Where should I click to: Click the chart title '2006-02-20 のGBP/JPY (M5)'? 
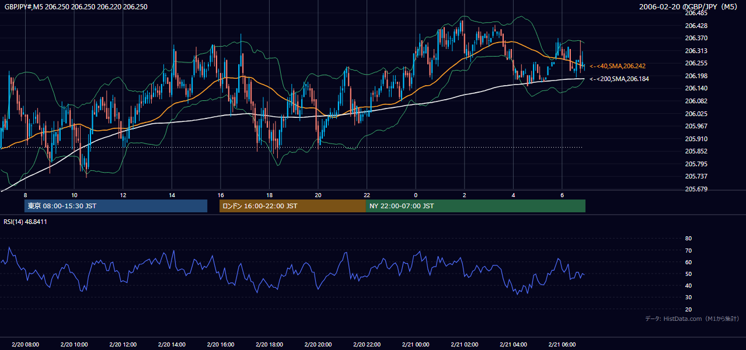tap(689, 6)
